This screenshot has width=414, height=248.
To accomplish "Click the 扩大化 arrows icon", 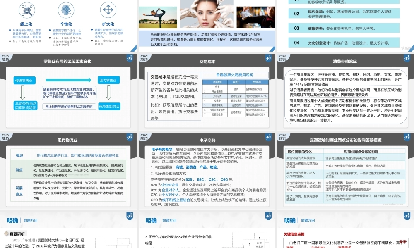I will click(108, 9).
